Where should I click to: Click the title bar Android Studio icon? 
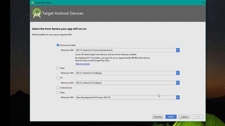tap(33, 2)
